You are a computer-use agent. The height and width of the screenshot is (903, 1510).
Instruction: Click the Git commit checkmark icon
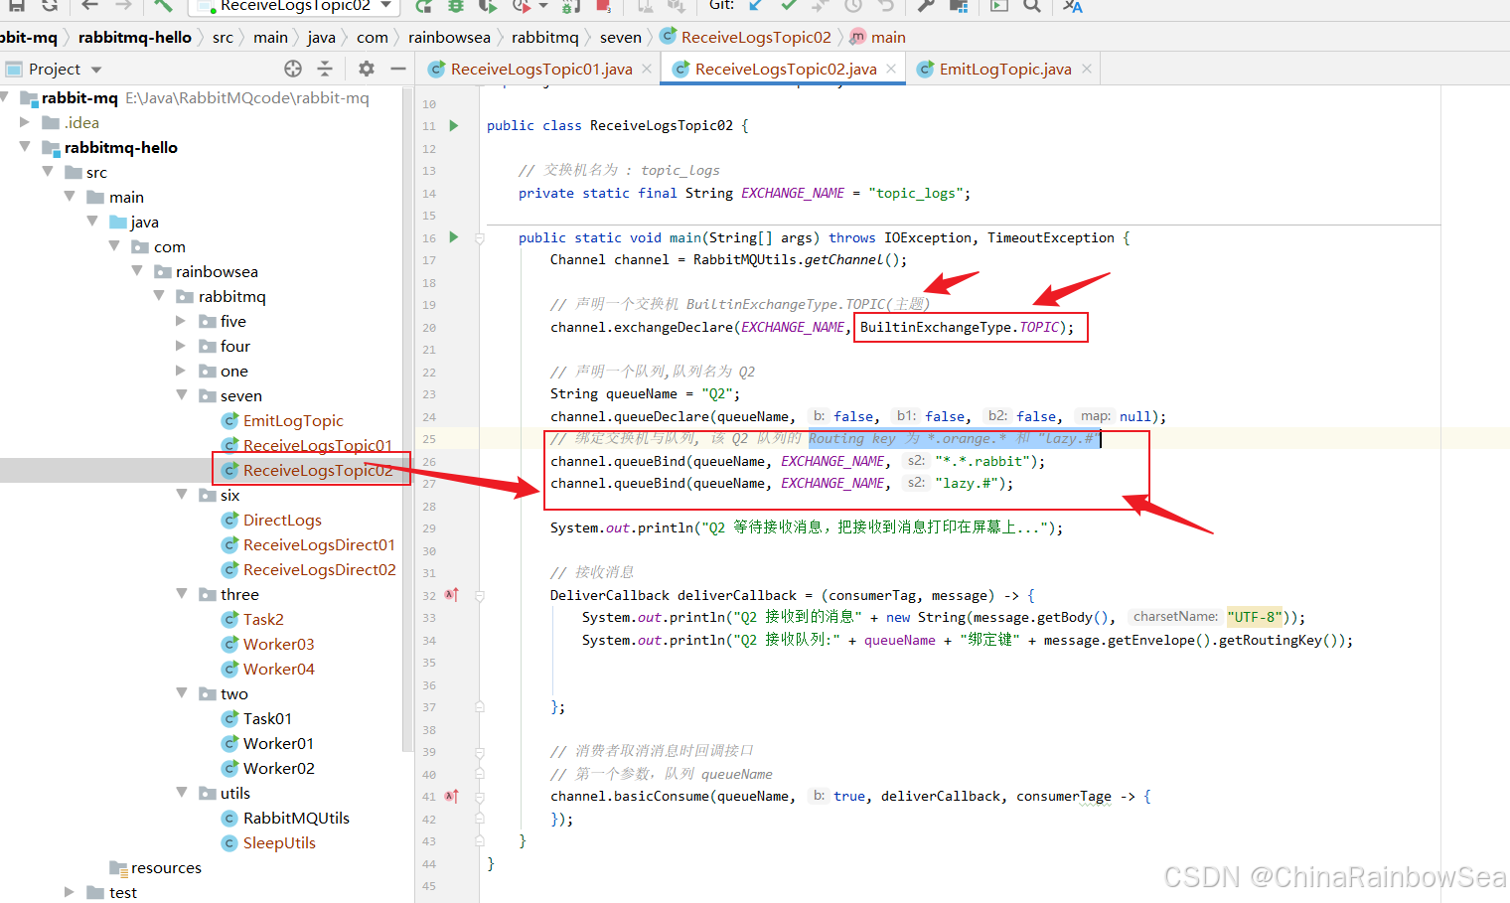tap(788, 6)
